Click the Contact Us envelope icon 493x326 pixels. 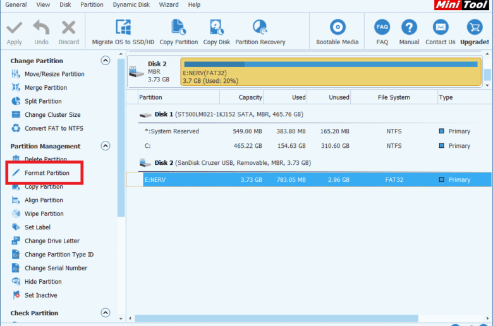[441, 27]
